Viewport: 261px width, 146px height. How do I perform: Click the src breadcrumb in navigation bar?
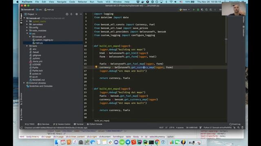[x=39, y=10]
